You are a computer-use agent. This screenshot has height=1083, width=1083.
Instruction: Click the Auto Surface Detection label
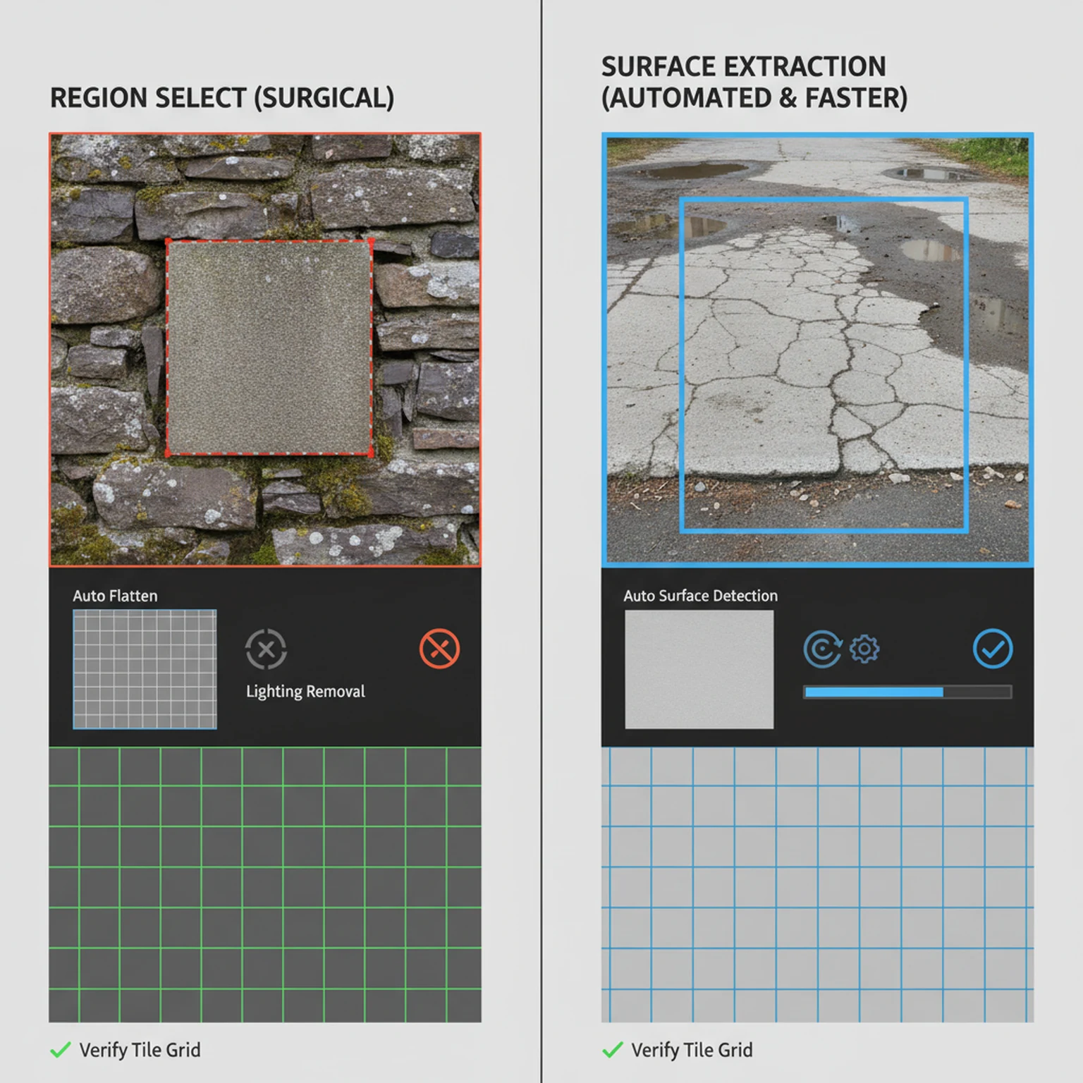pyautogui.click(x=699, y=596)
